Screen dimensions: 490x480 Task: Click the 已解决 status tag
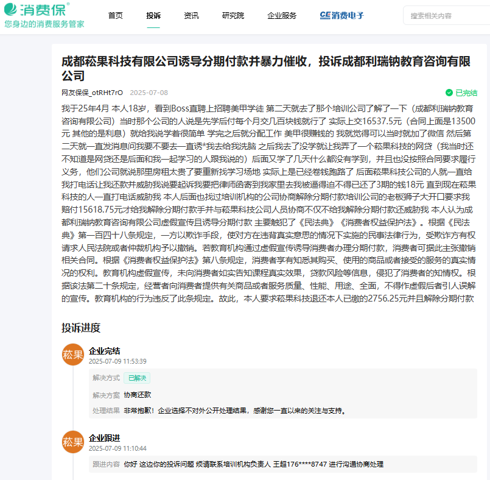[137, 378]
